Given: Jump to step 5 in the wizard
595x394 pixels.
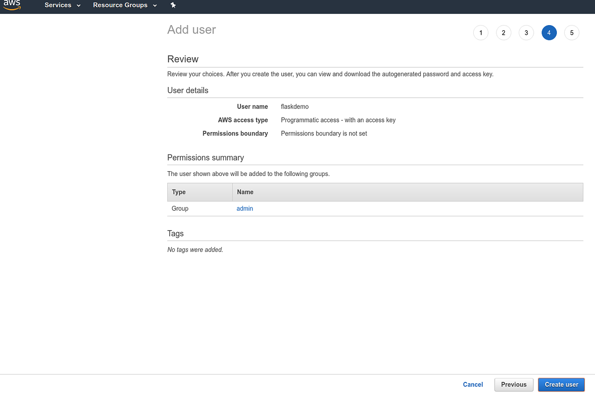Looking at the screenshot, I should tap(572, 33).
